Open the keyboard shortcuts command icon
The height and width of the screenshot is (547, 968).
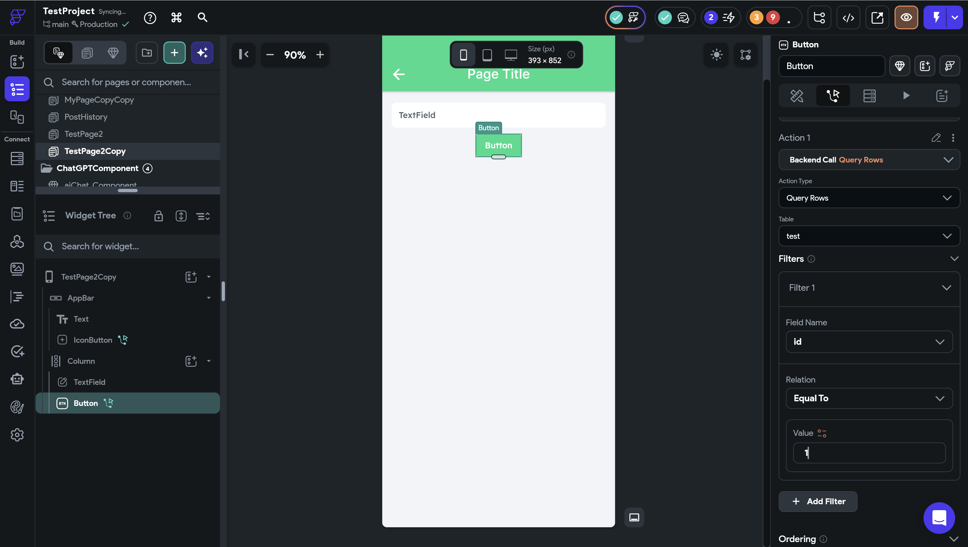click(x=176, y=17)
